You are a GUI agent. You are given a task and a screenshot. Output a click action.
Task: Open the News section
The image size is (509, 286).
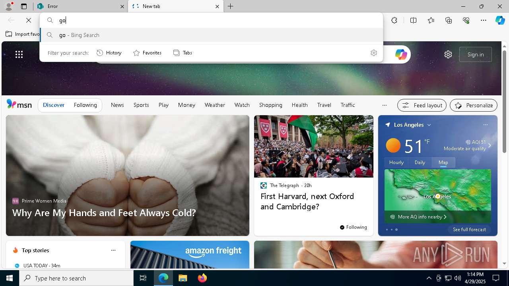coord(117,105)
